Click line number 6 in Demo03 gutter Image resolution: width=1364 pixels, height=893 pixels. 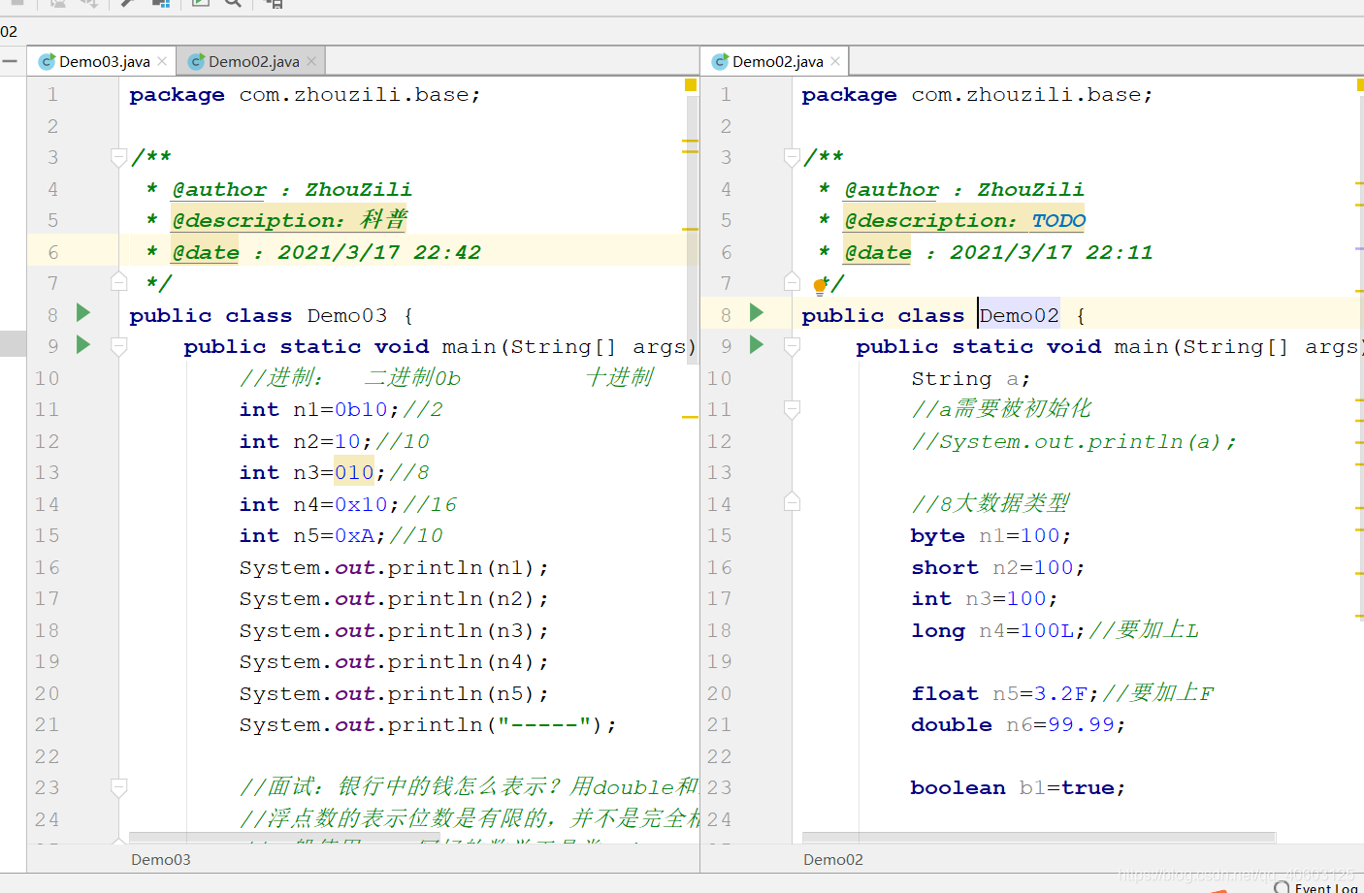pyautogui.click(x=52, y=252)
